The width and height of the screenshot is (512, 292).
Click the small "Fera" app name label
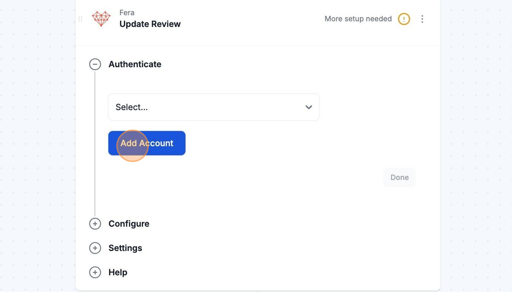(x=127, y=13)
